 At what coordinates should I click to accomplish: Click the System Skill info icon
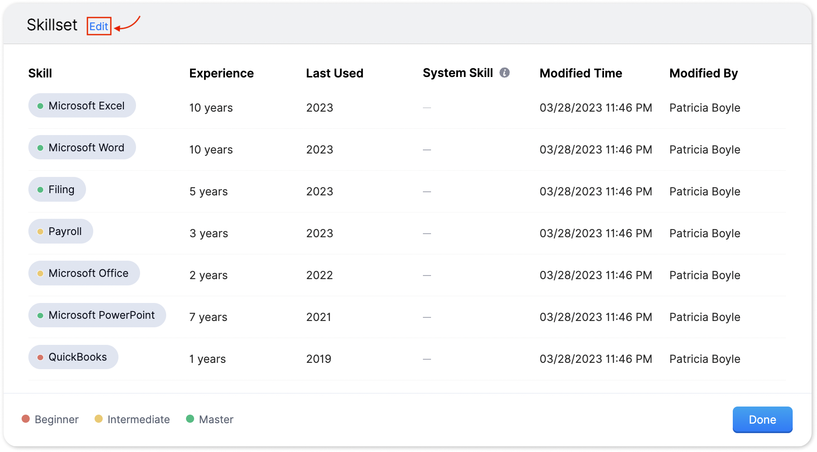click(x=504, y=72)
